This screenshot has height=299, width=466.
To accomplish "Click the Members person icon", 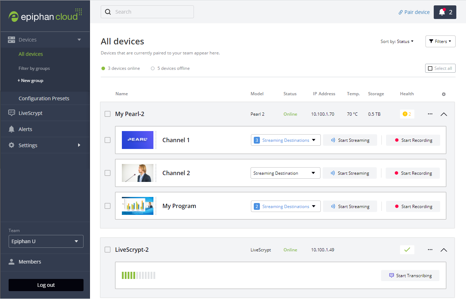I will coord(12,262).
